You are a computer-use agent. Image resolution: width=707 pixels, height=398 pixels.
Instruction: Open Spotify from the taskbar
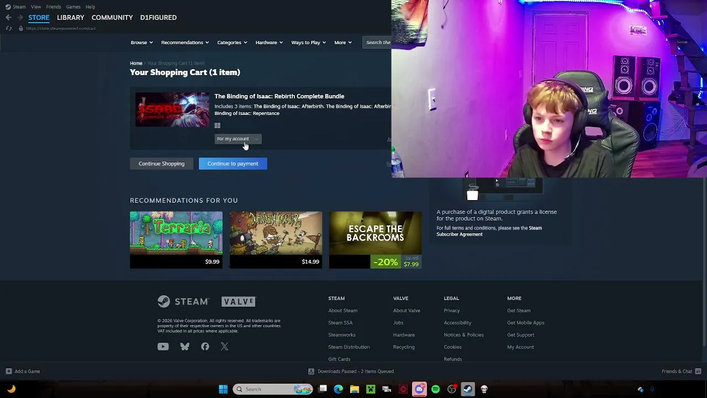pyautogui.click(x=435, y=389)
